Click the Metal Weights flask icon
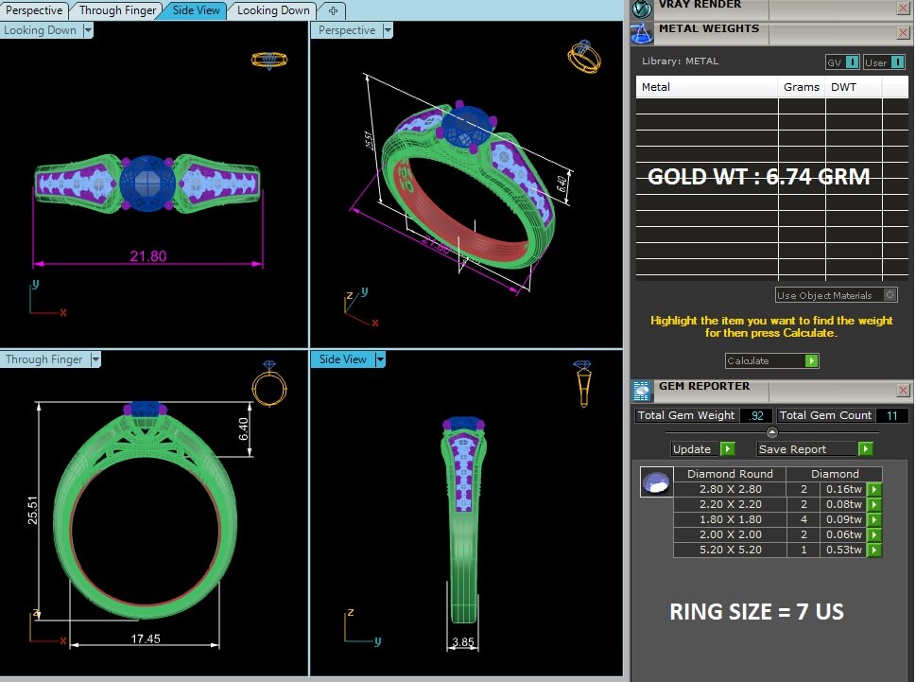This screenshot has height=682, width=916. (x=643, y=33)
